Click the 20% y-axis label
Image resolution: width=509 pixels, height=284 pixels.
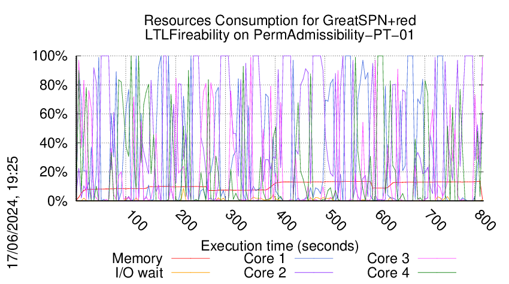coord(53,172)
